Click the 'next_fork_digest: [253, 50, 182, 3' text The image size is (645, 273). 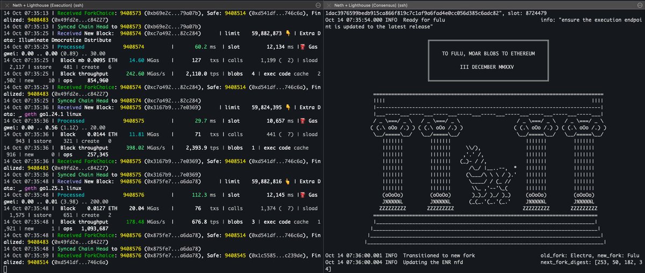[x=592, y=263]
